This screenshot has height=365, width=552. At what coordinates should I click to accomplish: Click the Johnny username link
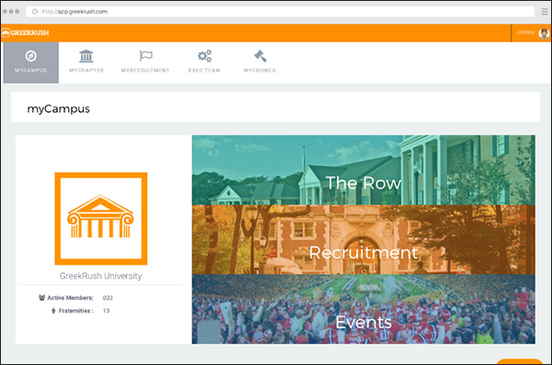coord(525,32)
